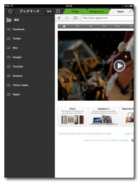Screen dimensions: 138x182
Task: Click book icon next to Google
Action: point(9,57)
